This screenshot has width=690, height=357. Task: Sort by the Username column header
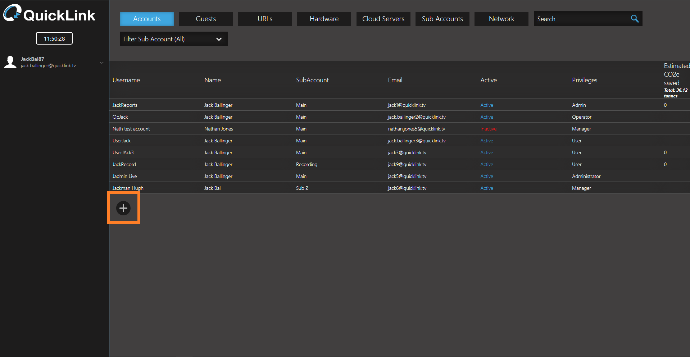(126, 80)
